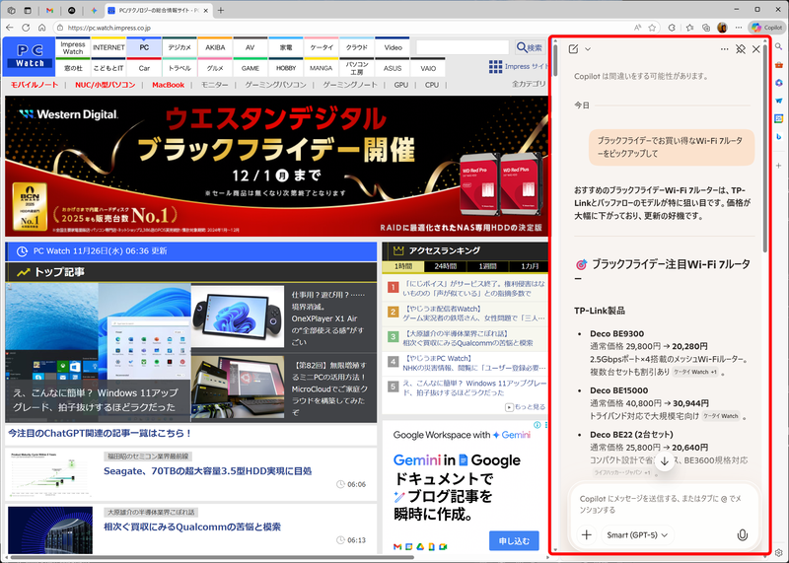Open sidebar settings gear at bottom

coord(779,552)
